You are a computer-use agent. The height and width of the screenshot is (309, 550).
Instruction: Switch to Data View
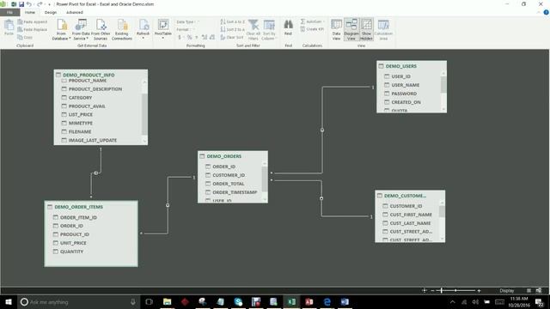336,30
